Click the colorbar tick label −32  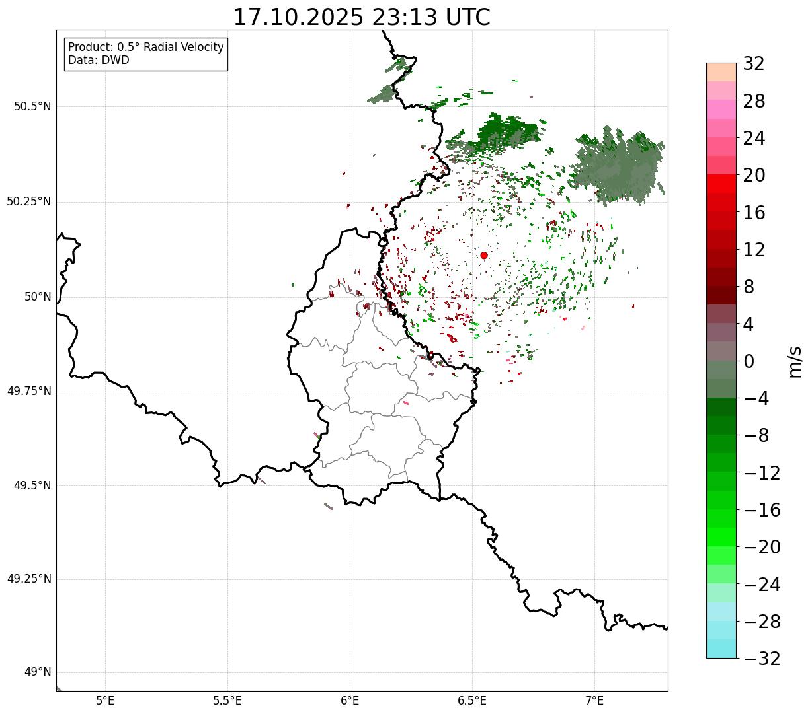(762, 659)
